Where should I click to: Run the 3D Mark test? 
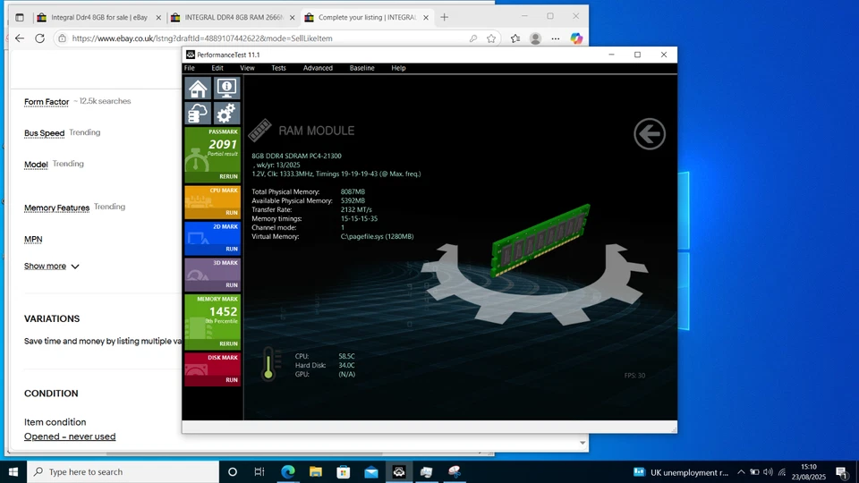[232, 284]
